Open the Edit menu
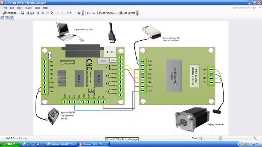 coord(12,8)
